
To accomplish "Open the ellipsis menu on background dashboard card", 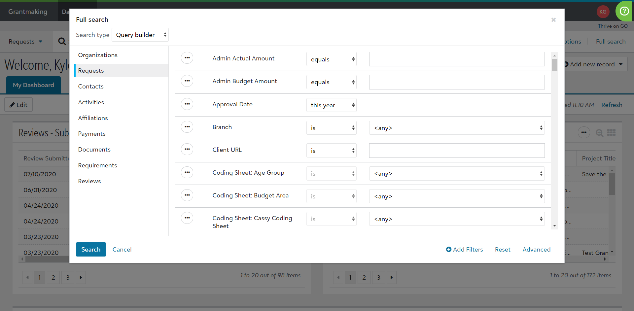I will click(x=584, y=132).
